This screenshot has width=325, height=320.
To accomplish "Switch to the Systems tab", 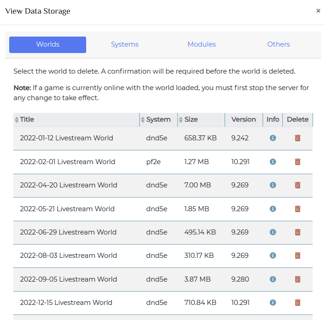I will 125,45.
